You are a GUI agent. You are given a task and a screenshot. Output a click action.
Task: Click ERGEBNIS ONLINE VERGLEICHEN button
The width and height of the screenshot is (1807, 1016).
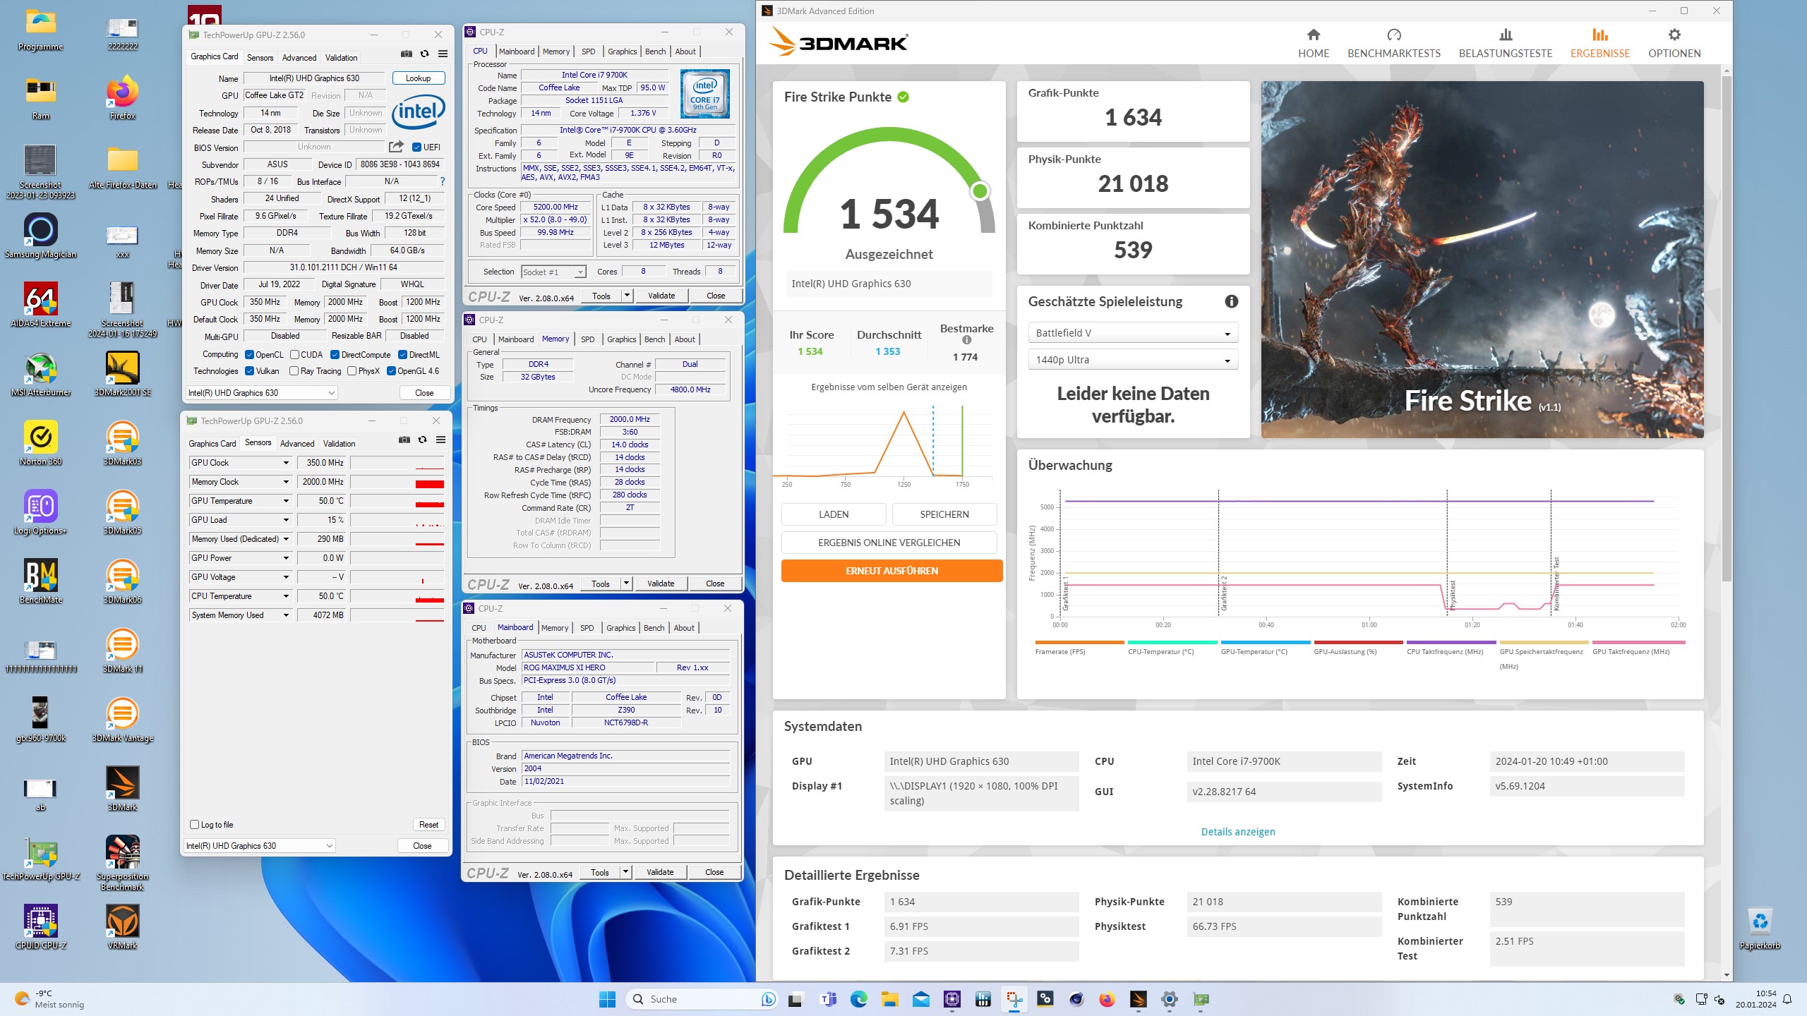click(x=889, y=543)
